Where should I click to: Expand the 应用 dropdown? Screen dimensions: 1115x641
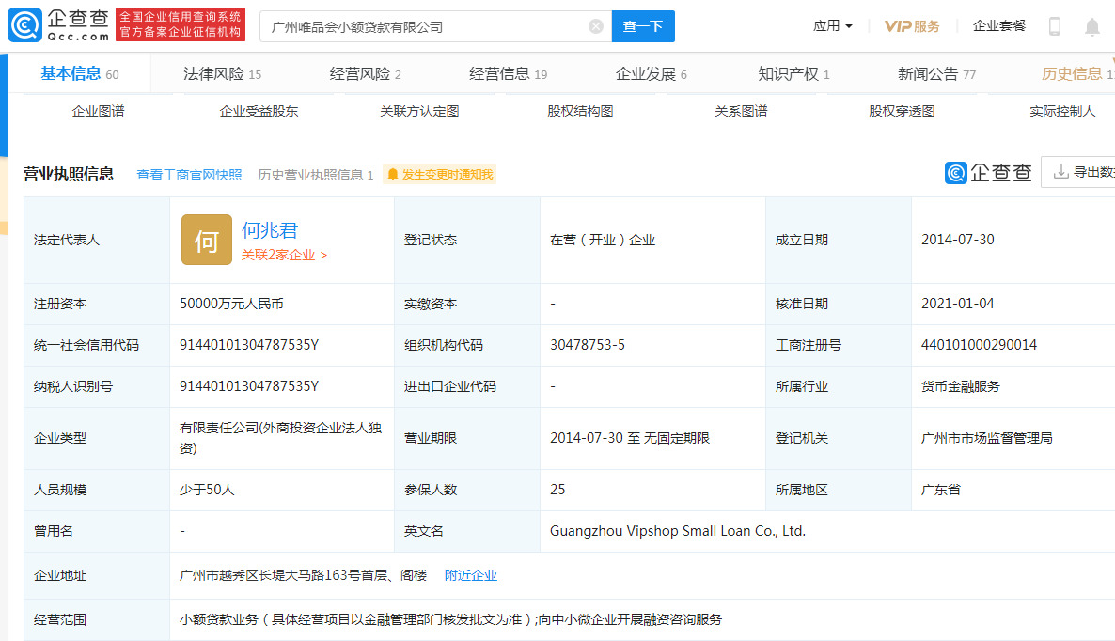tap(832, 26)
